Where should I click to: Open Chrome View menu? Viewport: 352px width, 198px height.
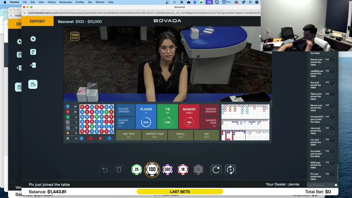coord(41,2)
